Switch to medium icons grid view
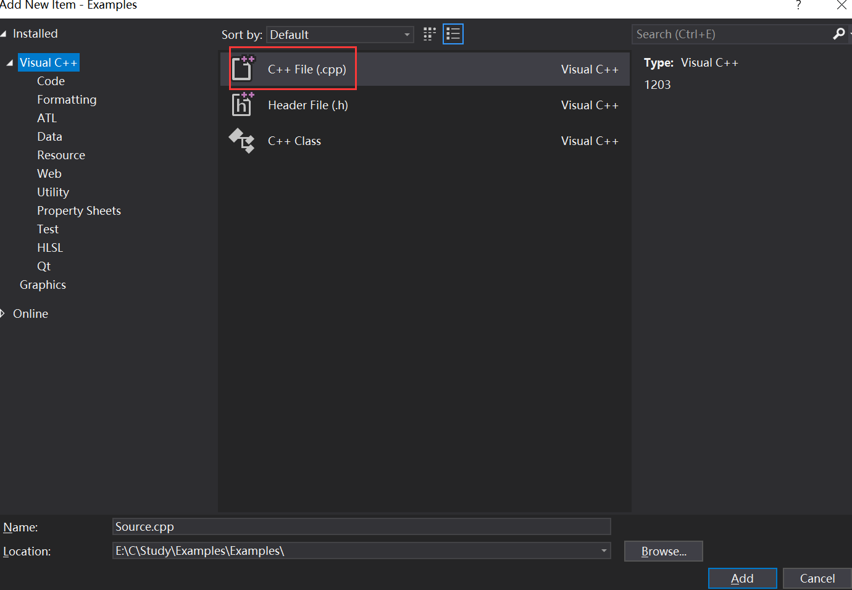This screenshot has height=590, width=852. point(430,34)
